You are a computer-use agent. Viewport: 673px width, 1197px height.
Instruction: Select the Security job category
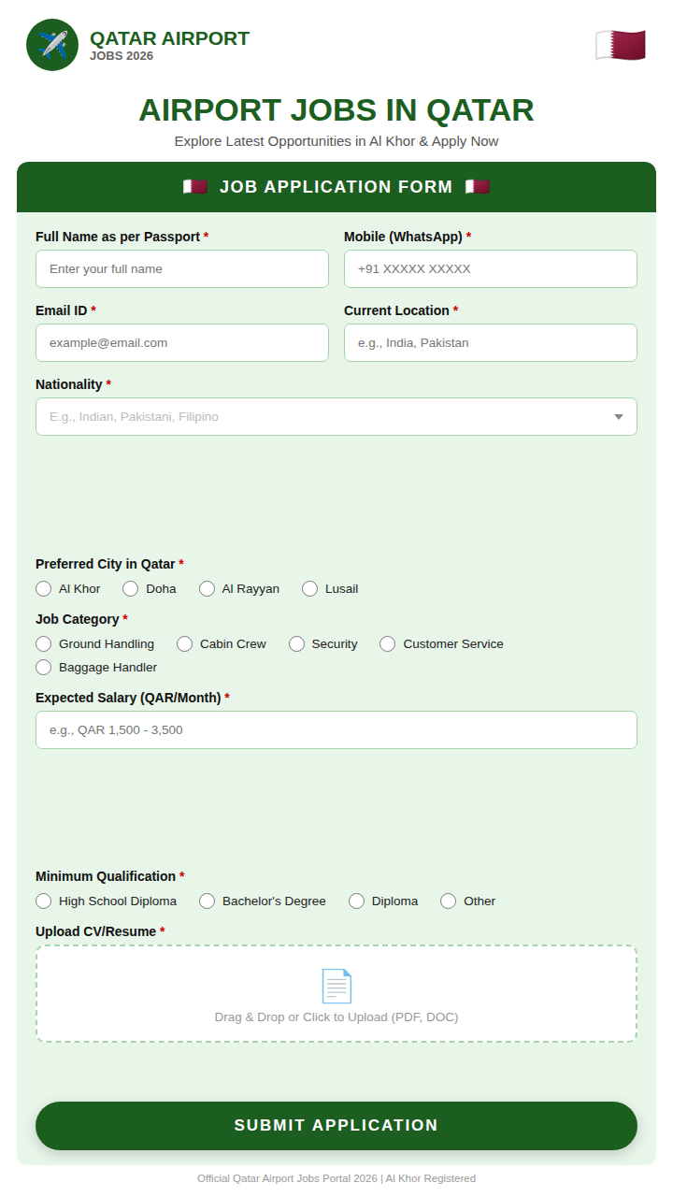tap(297, 643)
